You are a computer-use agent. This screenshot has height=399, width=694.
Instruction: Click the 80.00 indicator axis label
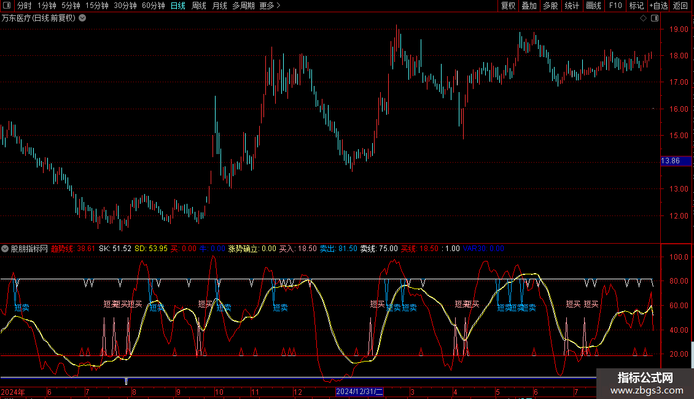679,281
